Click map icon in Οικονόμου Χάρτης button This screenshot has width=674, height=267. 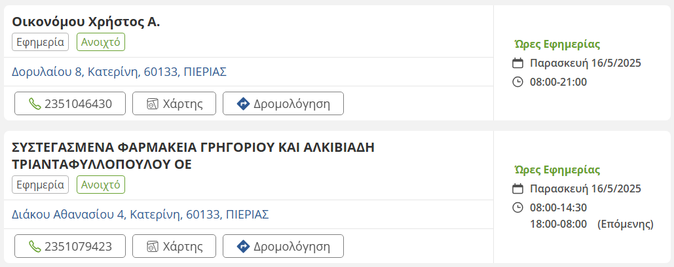coord(153,103)
